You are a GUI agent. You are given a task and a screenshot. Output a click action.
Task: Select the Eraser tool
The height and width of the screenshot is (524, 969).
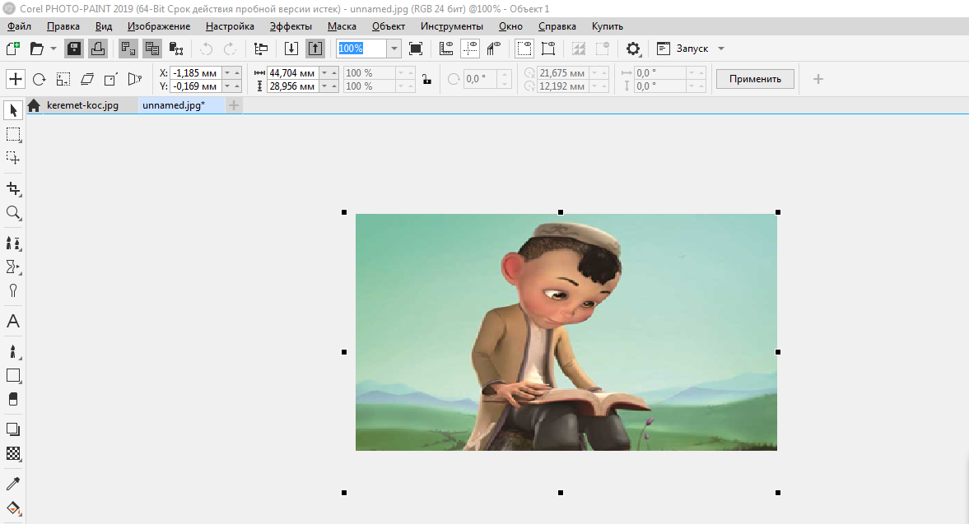pos(12,399)
